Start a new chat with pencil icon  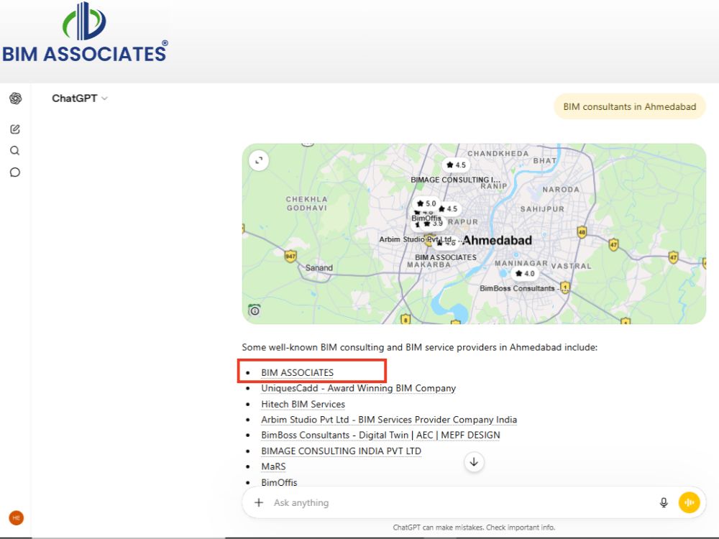coord(15,129)
